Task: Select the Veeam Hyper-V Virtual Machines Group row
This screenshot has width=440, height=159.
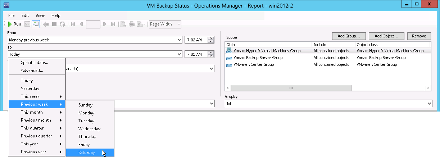Action: [x=328, y=51]
